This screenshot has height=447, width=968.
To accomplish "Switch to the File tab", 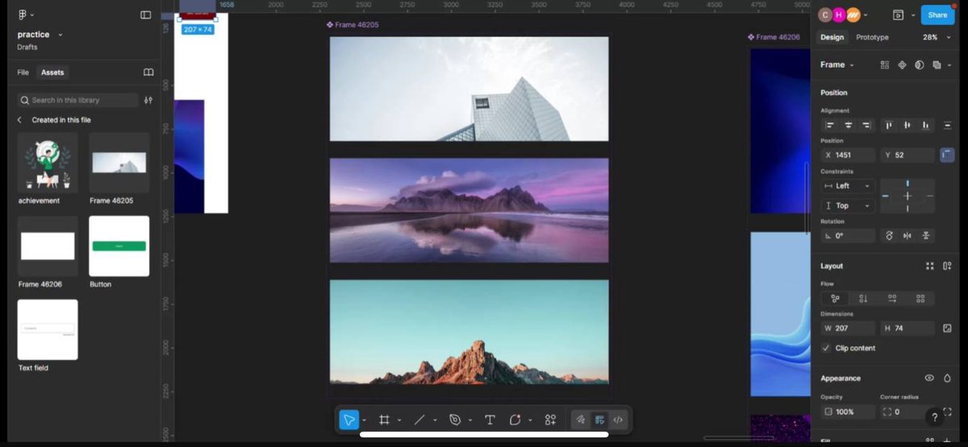I will click(x=23, y=72).
